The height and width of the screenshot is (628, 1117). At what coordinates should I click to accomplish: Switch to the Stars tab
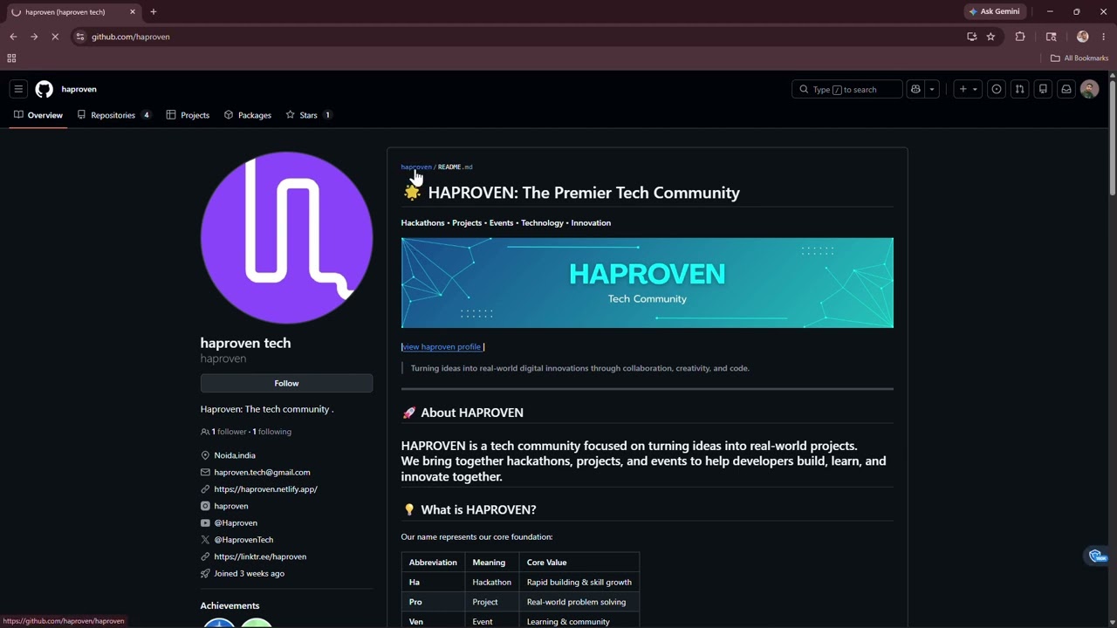308,115
